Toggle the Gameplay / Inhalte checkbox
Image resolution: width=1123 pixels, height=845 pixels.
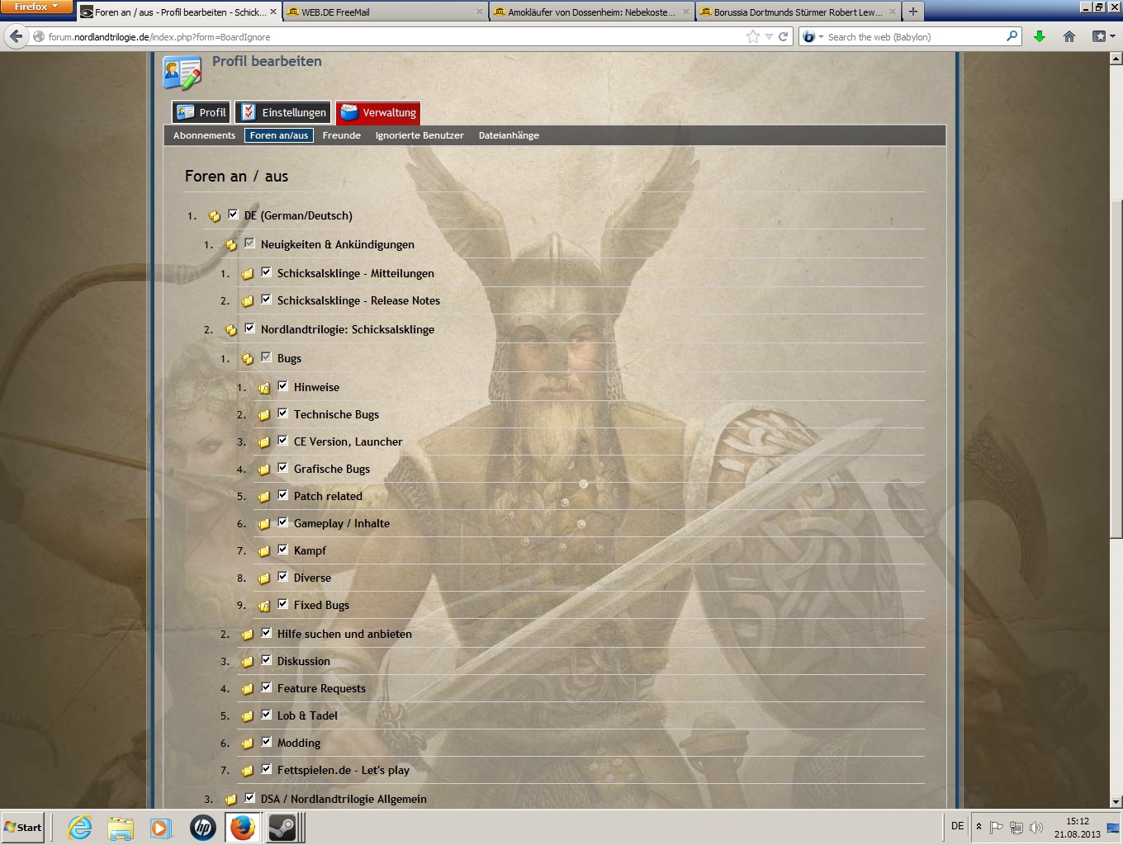click(282, 522)
